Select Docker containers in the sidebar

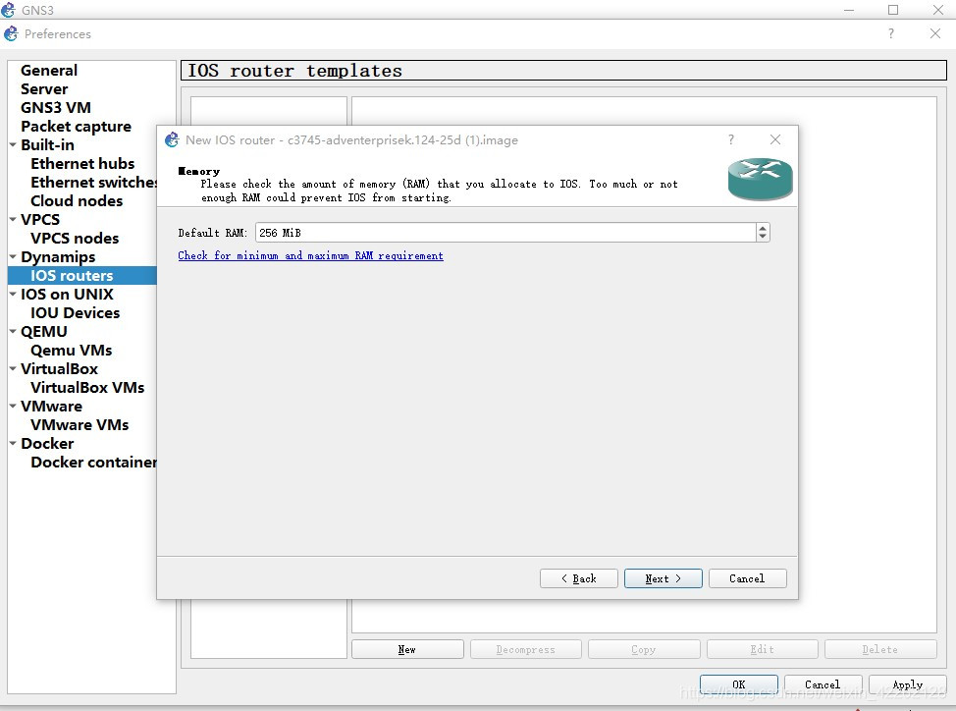pos(93,463)
